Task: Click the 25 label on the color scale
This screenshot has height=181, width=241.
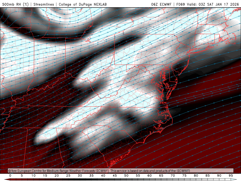Action: click(x=68, y=176)
